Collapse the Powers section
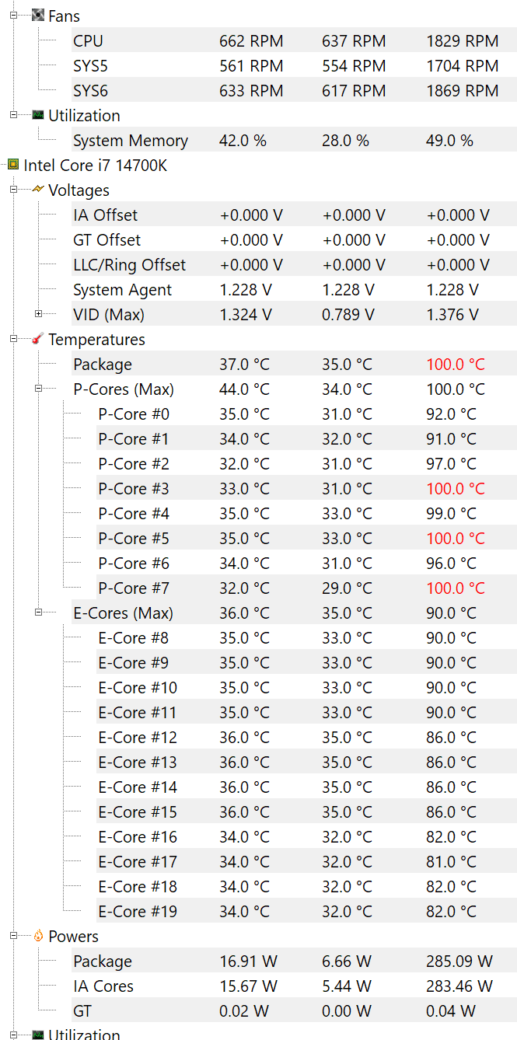This screenshot has height=1040, width=517. click(13, 936)
